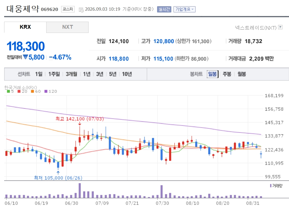The image size is (289, 207).
Task: Click the 거래량 volume legend marker
Action: click(276, 186)
